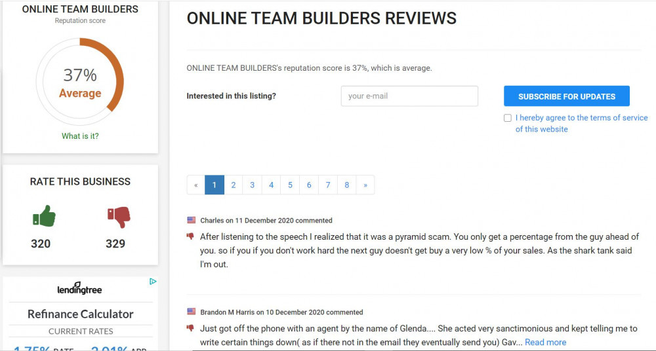
Task: Click the reputation score summary sentence
Action: (x=309, y=68)
